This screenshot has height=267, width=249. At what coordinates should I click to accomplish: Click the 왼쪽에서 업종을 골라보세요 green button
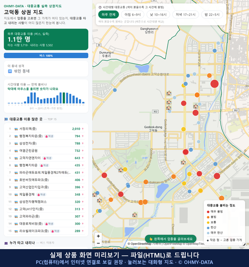170,239
